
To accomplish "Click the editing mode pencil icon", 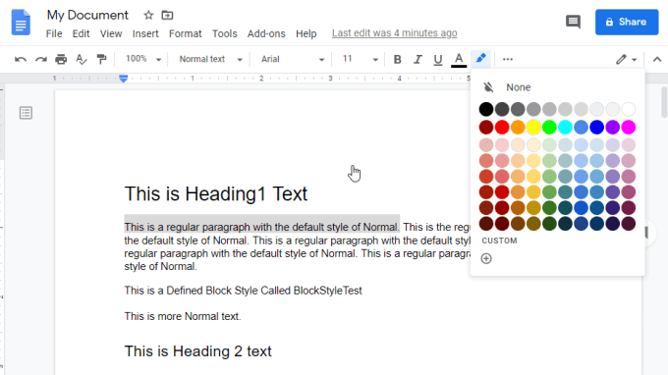I will tap(621, 59).
